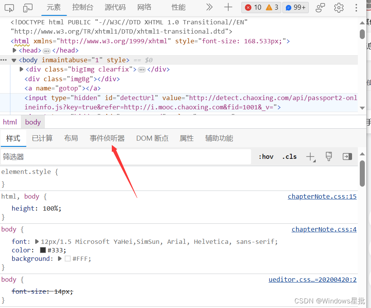Expand the div bigImg clearfix node
The height and width of the screenshot is (308, 371).
click(x=21, y=69)
